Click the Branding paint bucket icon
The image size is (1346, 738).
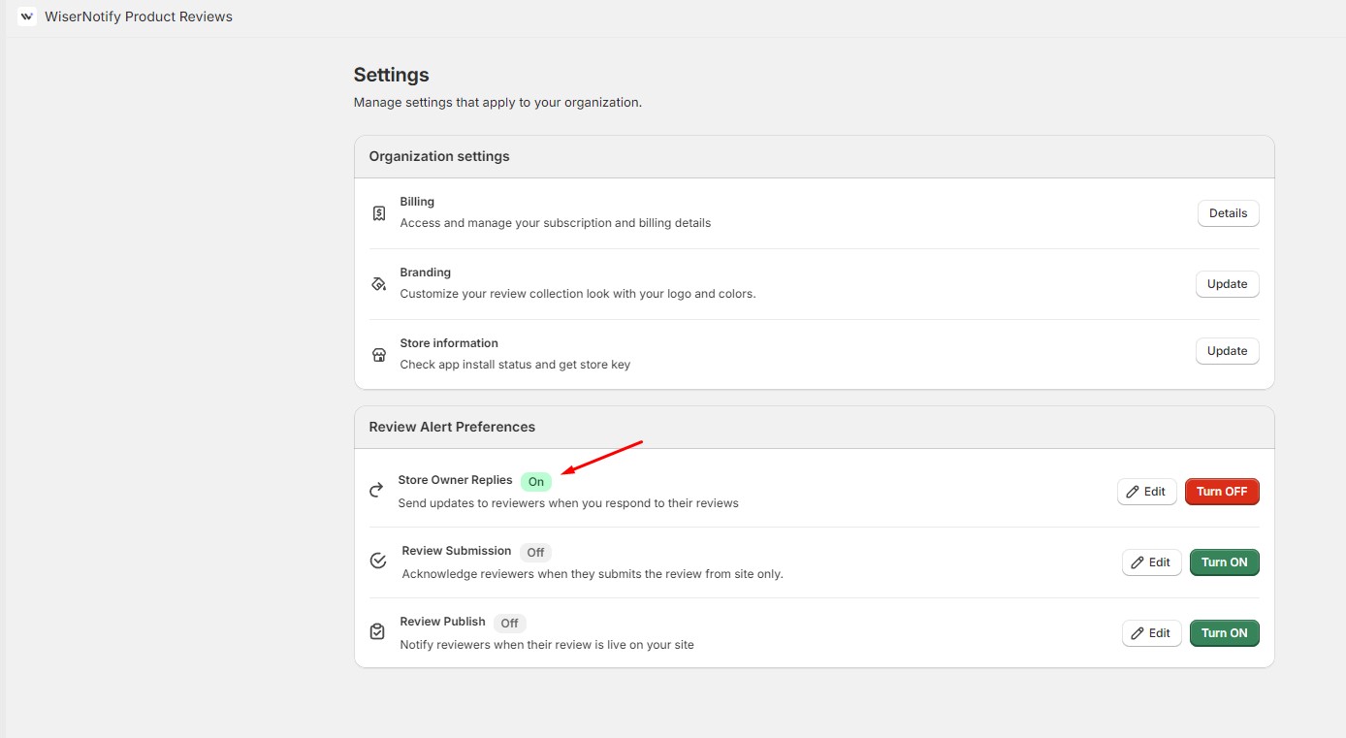[x=379, y=284]
